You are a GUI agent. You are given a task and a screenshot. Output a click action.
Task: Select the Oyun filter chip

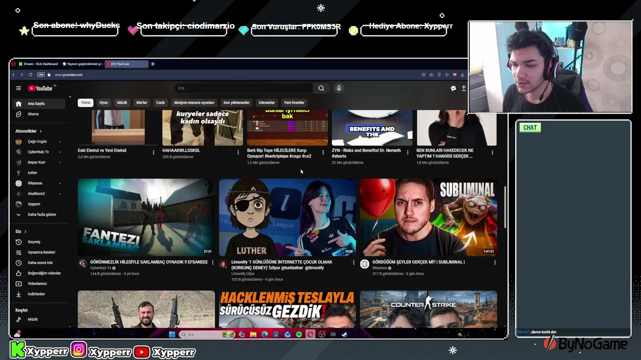(x=104, y=102)
